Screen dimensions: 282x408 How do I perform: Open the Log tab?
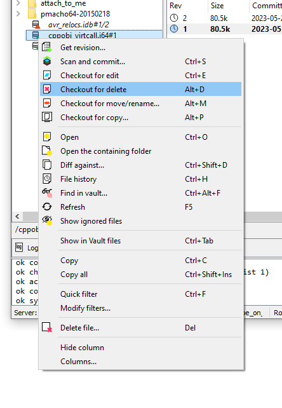coord(26,248)
